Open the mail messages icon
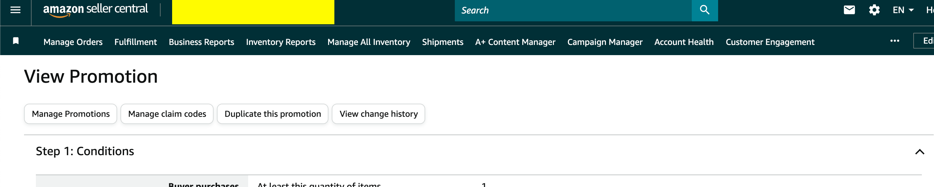Screen dimensions: 934x187 point(849,10)
